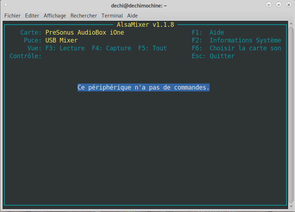
Task: Click the window menu icon in title bar
Action: click(x=6, y=5)
